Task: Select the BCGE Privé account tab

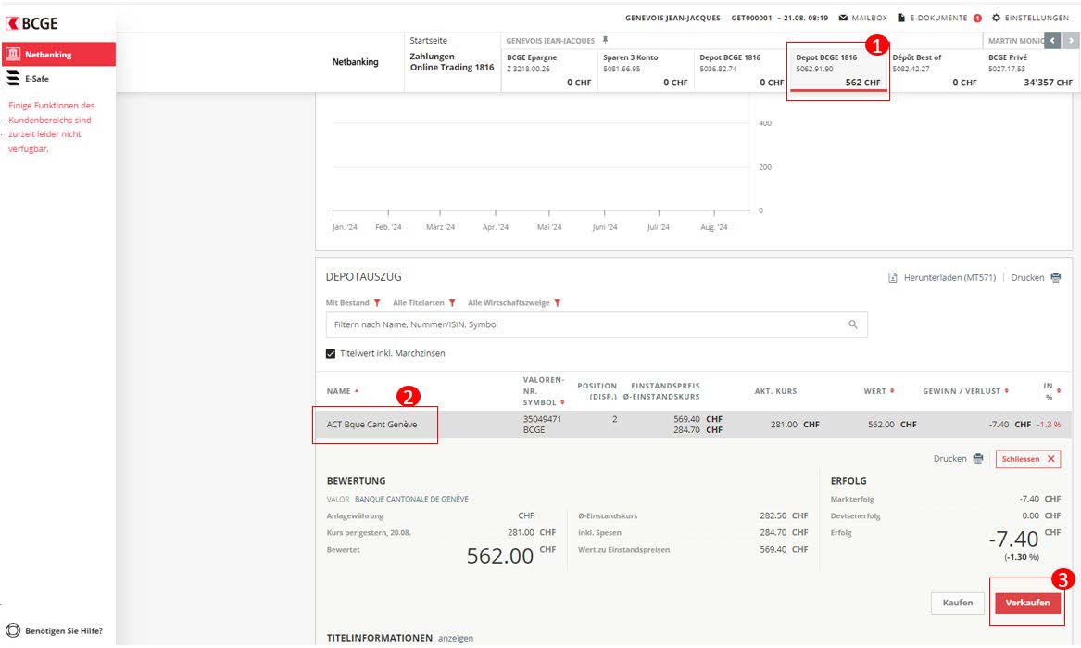Action: pyautogui.click(x=1030, y=70)
